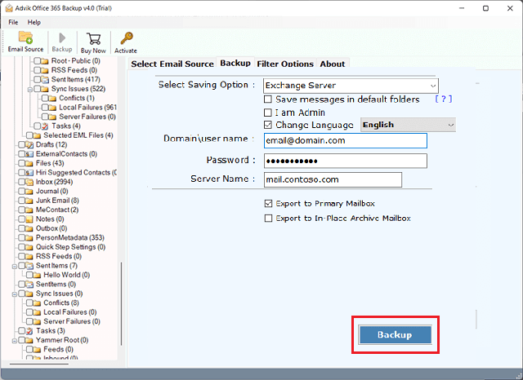Click the Backup toolbar play icon
The width and height of the screenshot is (523, 380).
point(62,38)
